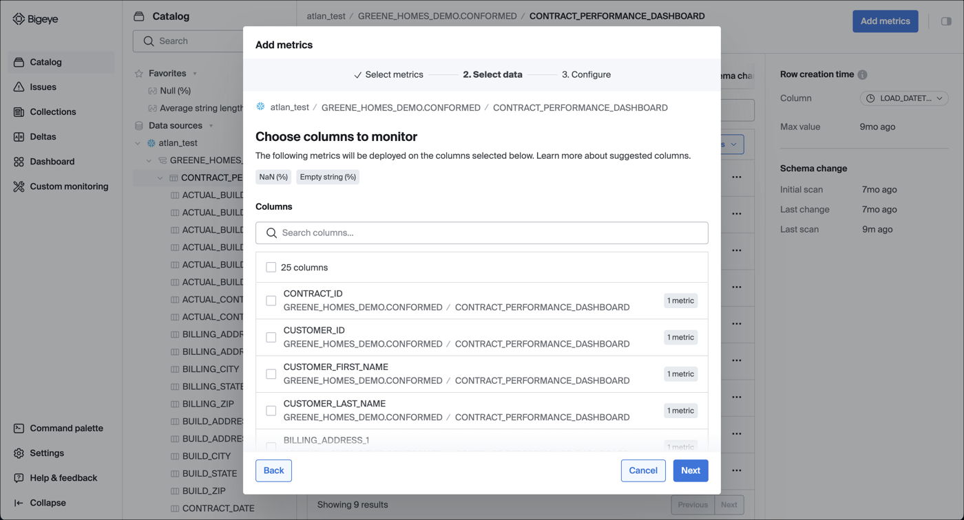Open the LOAD_DATET... column dropdown
The image size is (964, 520).
pyautogui.click(x=904, y=98)
